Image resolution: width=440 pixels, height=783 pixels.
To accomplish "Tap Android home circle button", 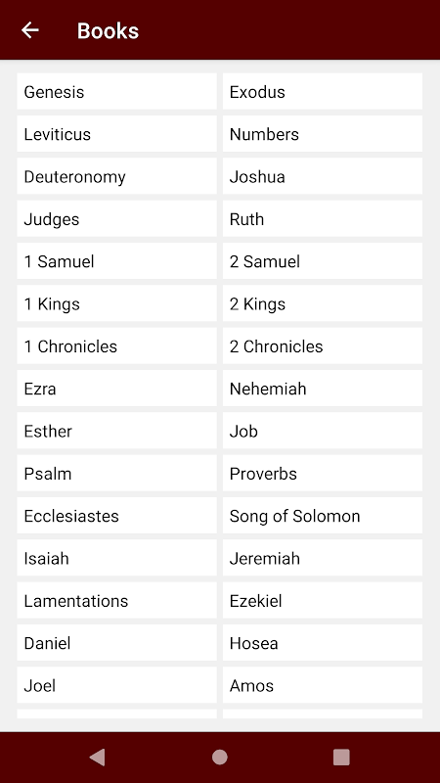I will [219, 757].
